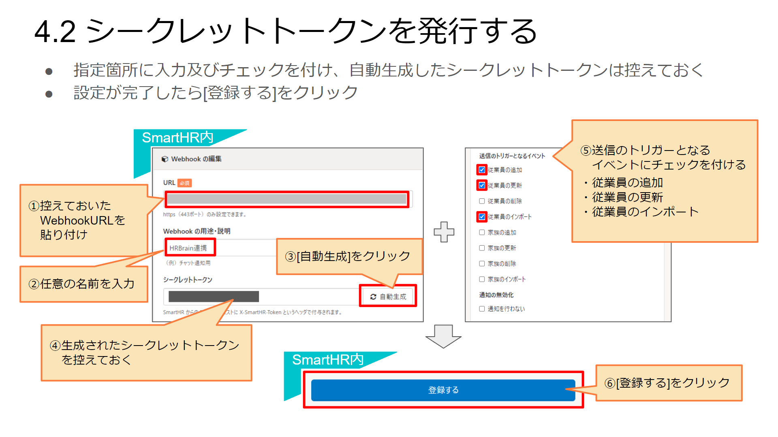Toggle the 従業員の更新 checkbox
This screenshot has width=778, height=437.
point(482,185)
